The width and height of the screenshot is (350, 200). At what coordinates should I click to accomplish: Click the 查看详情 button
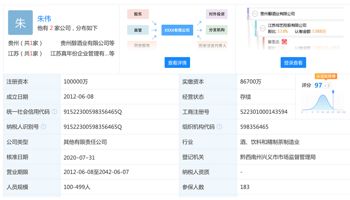(x=177, y=62)
